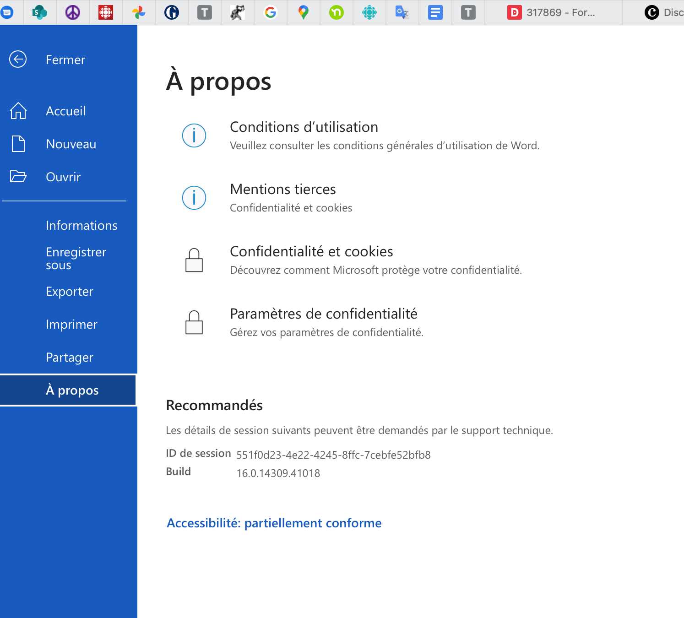Click the Nouveau blank page icon
The image size is (684, 618).
coord(18,144)
